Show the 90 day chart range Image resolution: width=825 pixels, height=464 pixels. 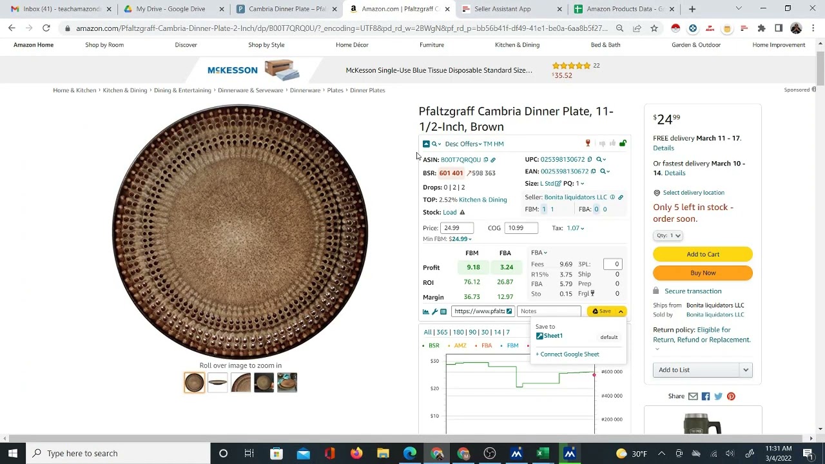(x=472, y=333)
